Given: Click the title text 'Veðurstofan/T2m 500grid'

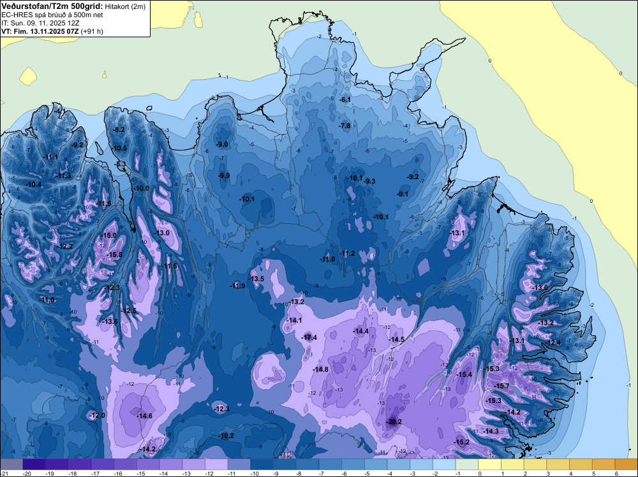Looking at the screenshot, I should 52,6.
